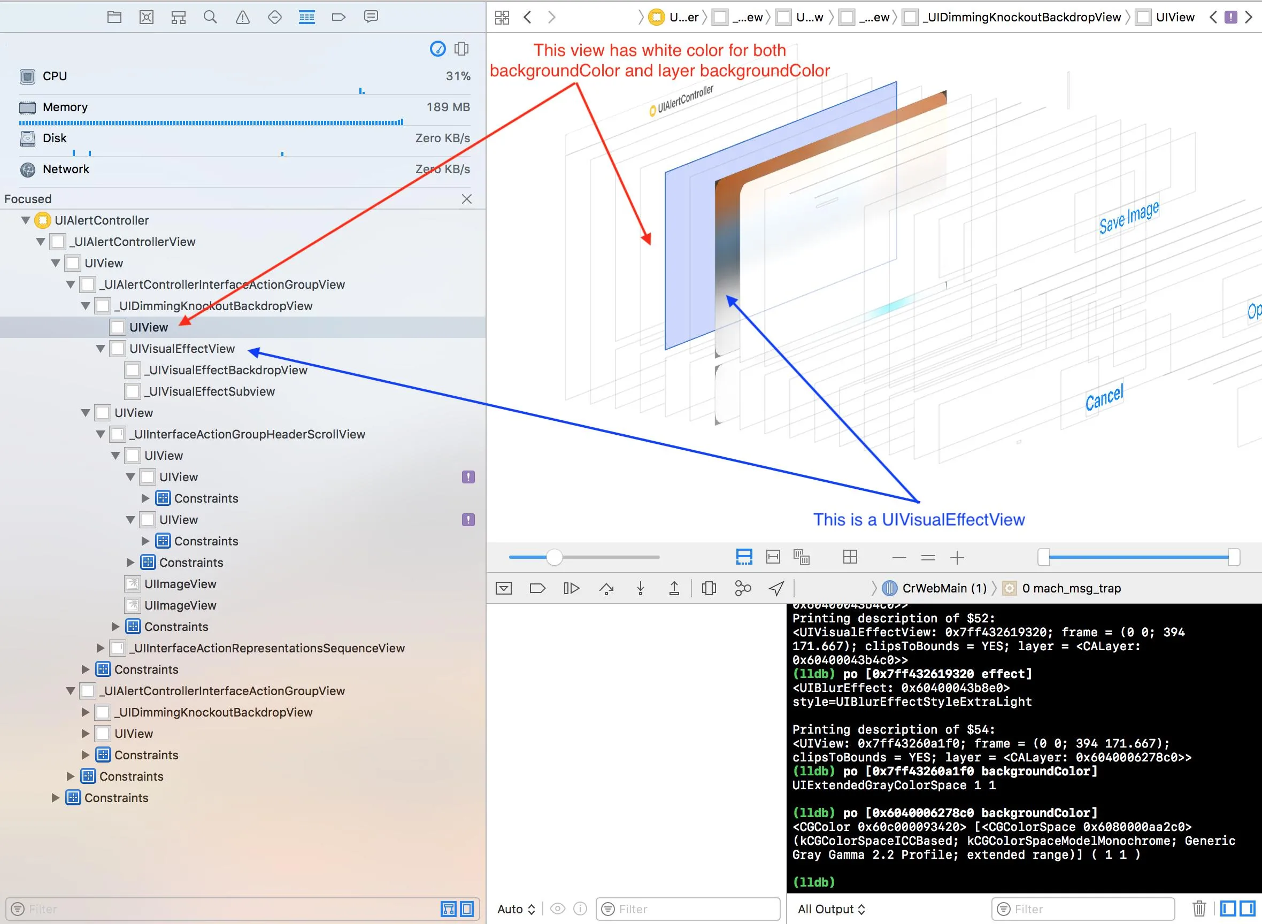Click the Debug memory graph icon
The image size is (1262, 924).
click(743, 588)
